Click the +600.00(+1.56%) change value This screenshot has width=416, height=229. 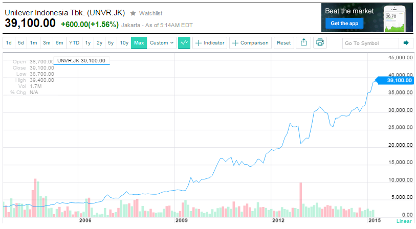tap(90, 25)
